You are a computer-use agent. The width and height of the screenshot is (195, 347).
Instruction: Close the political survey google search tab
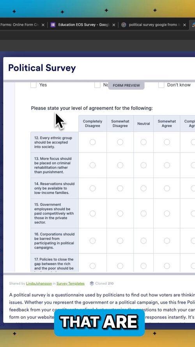coord(184,25)
